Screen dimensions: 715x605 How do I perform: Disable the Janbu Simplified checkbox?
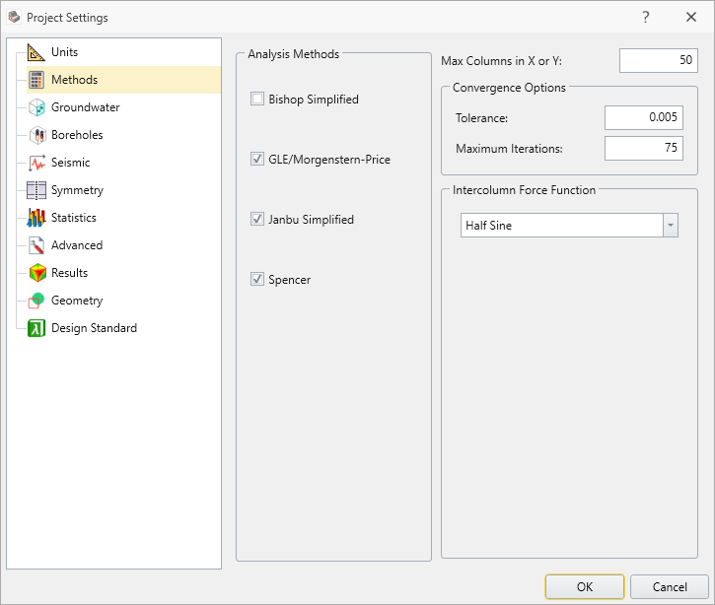click(x=257, y=219)
